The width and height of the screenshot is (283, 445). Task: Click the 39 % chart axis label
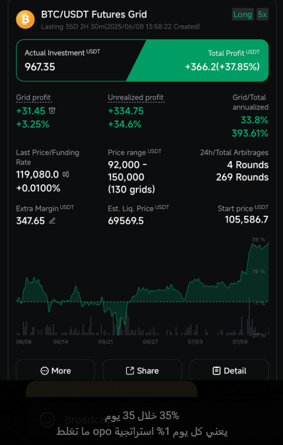pyautogui.click(x=258, y=239)
